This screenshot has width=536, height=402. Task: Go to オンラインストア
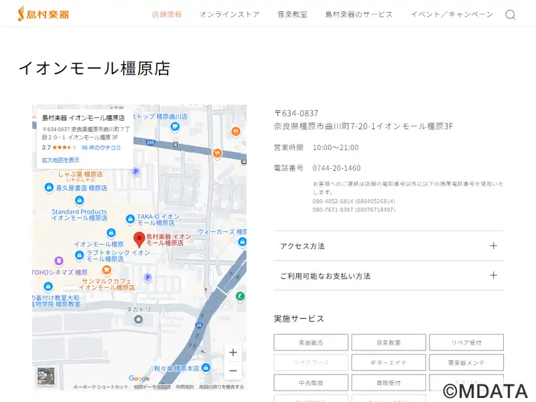(x=230, y=14)
